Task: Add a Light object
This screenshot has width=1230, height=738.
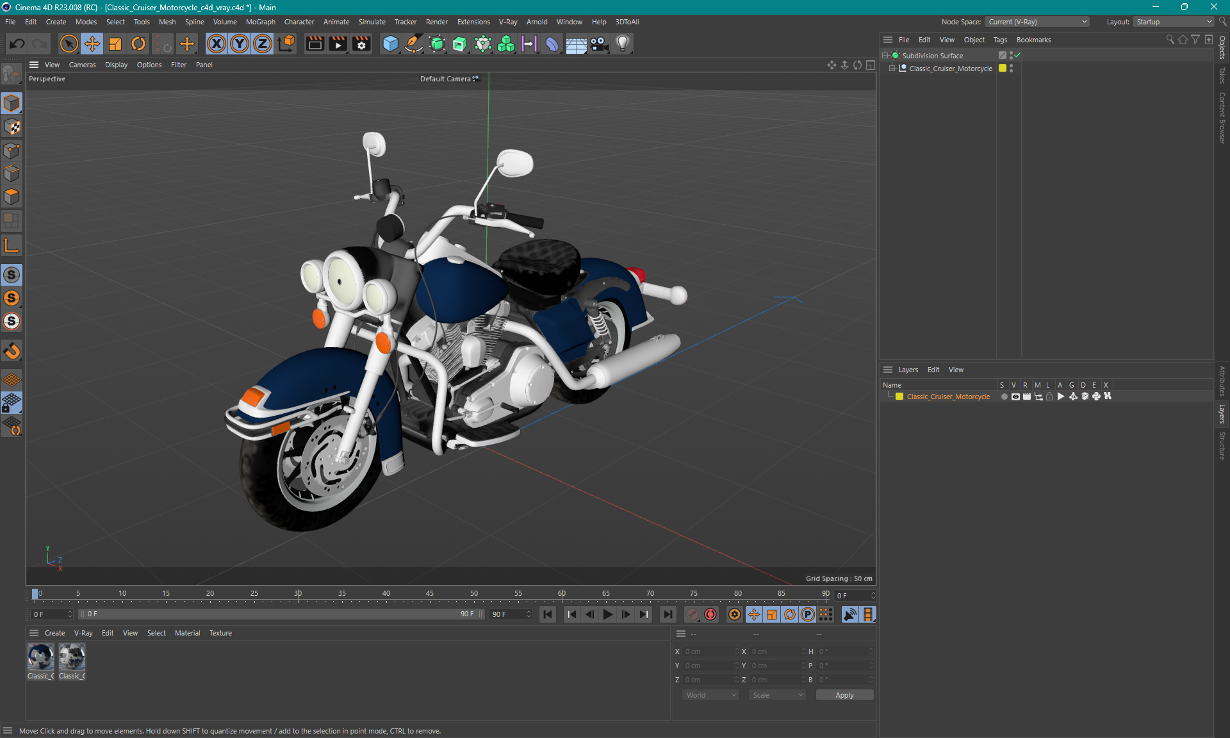Action: 622,44
